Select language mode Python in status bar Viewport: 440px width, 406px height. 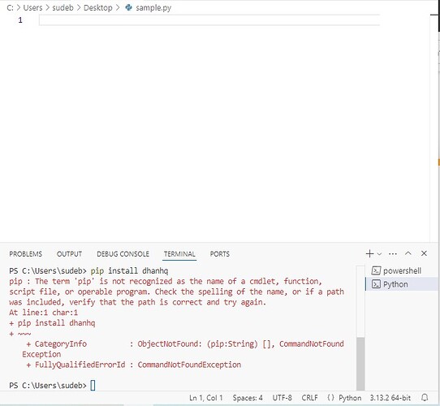[x=350, y=398]
